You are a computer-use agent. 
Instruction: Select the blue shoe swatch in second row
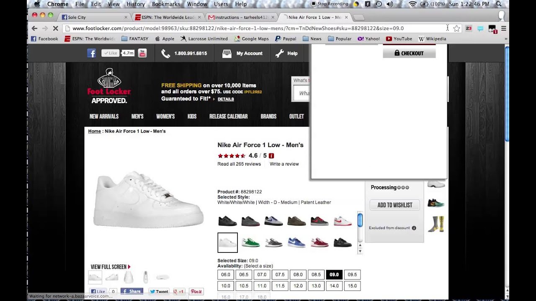pos(296,242)
